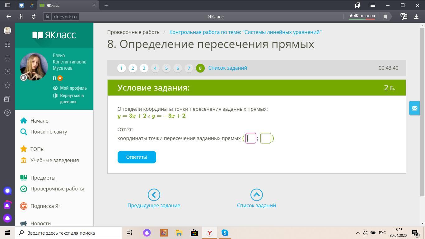This screenshot has height=239, width=425.
Task: Bookmark this page
Action: tap(385, 16)
